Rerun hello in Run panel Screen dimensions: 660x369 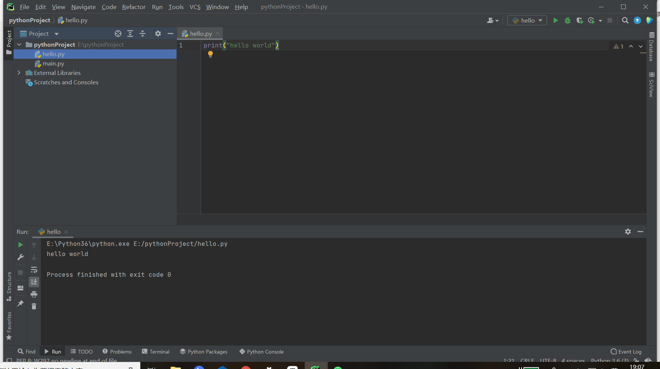point(20,245)
